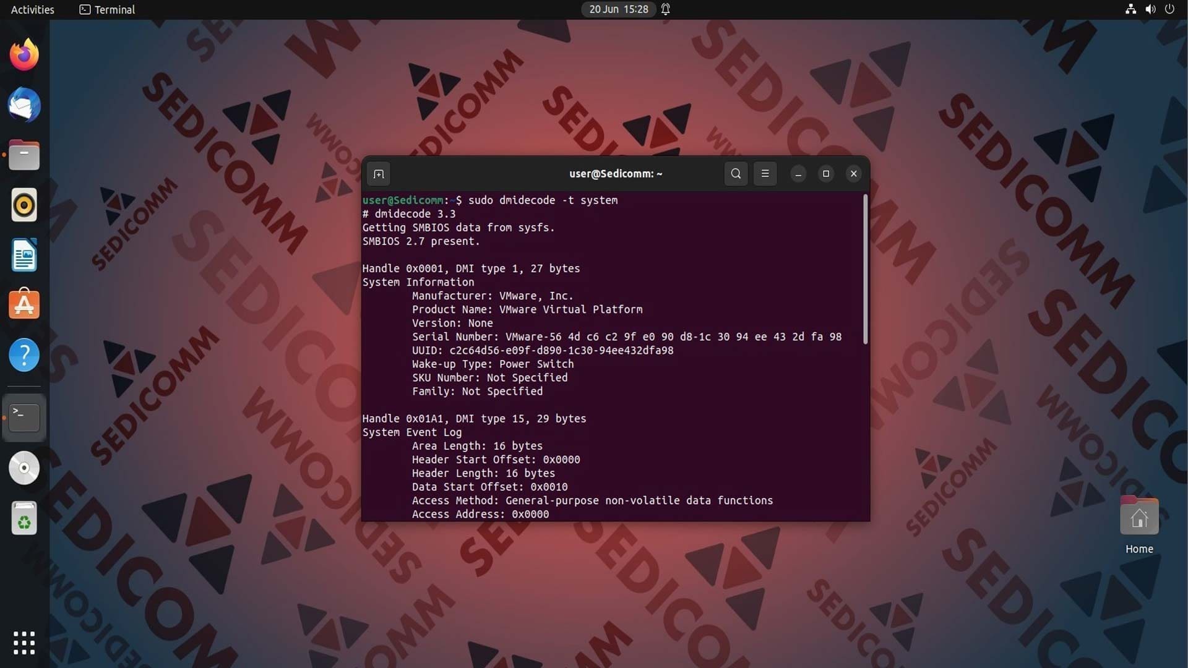Viewport: 1188px width, 668px height.
Task: Close the terminal window
Action: 853,174
